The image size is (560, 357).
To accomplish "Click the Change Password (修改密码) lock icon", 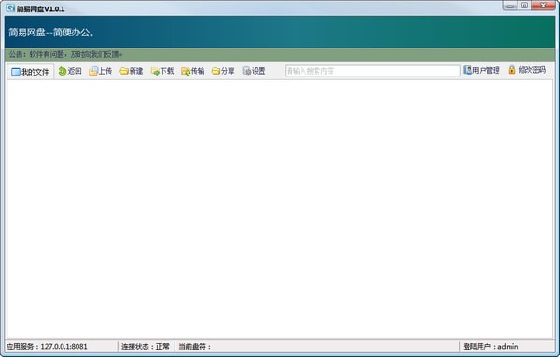I will (511, 70).
